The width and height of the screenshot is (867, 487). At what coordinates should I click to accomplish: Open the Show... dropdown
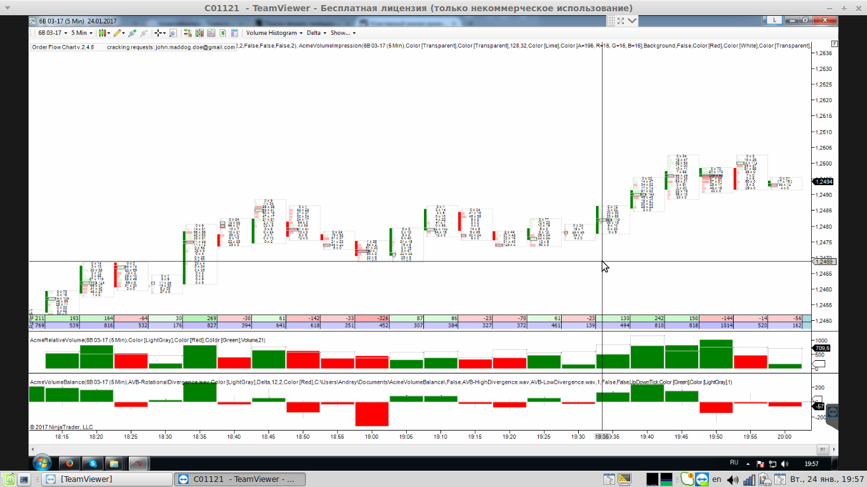point(343,33)
